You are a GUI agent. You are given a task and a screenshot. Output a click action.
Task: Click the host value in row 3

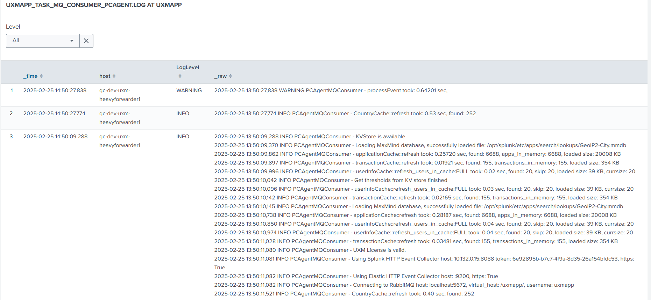click(x=120, y=141)
